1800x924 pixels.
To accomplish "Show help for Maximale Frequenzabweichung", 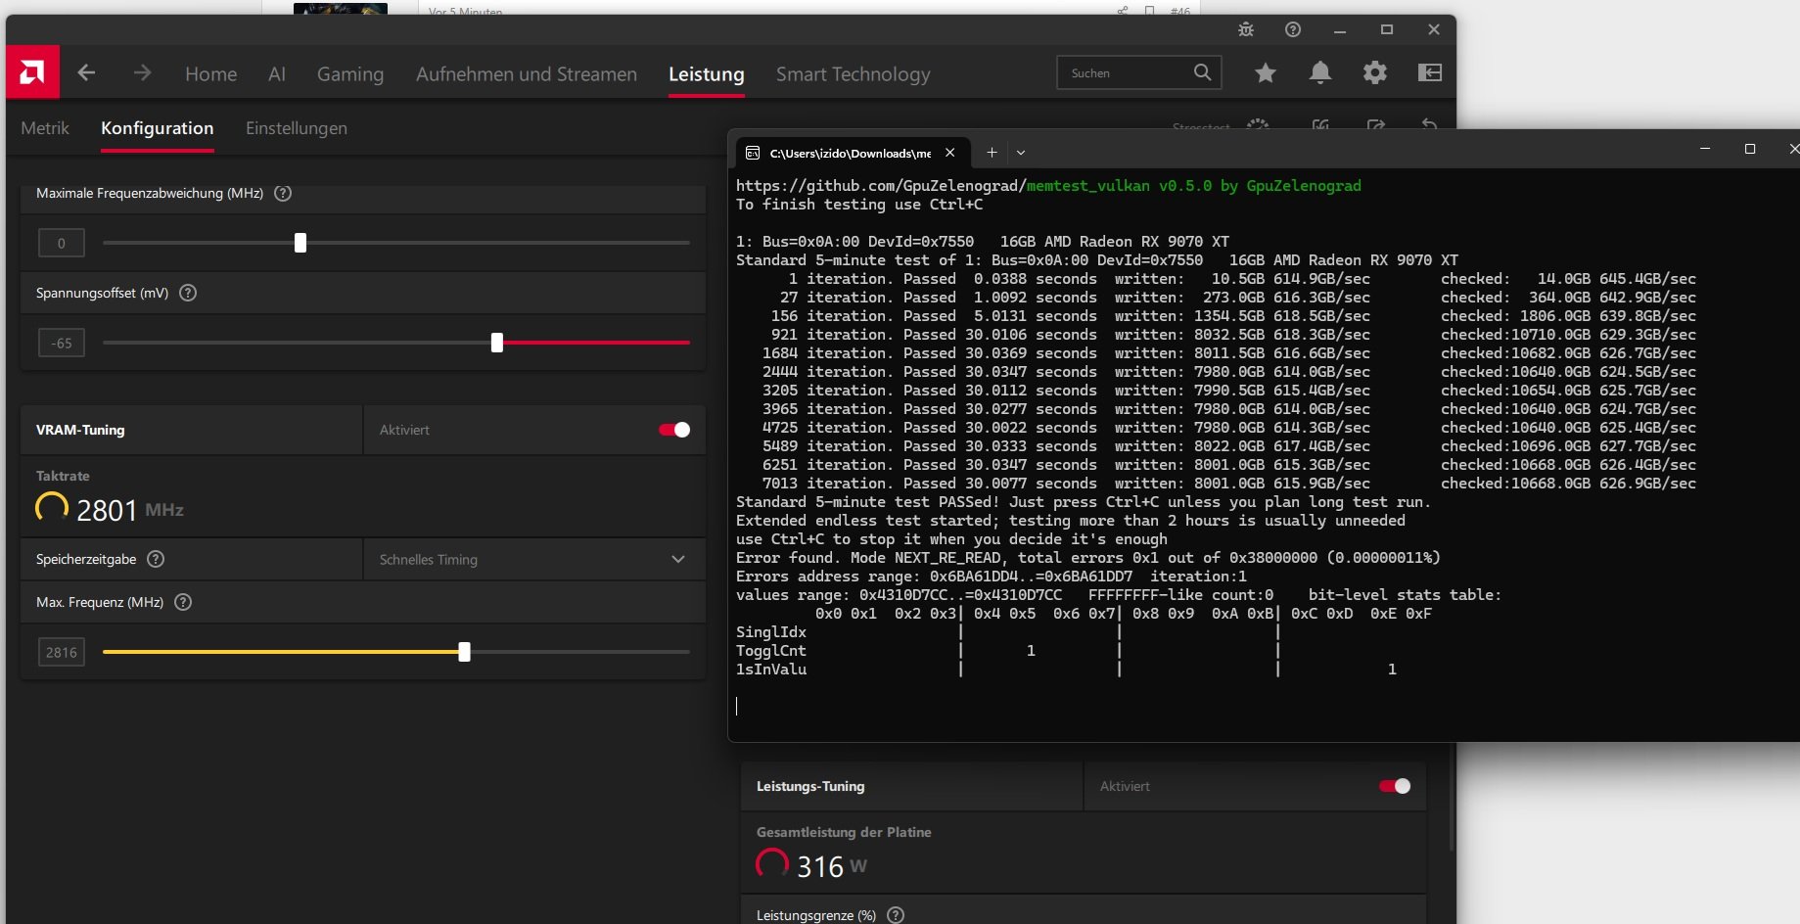I will coord(283,193).
